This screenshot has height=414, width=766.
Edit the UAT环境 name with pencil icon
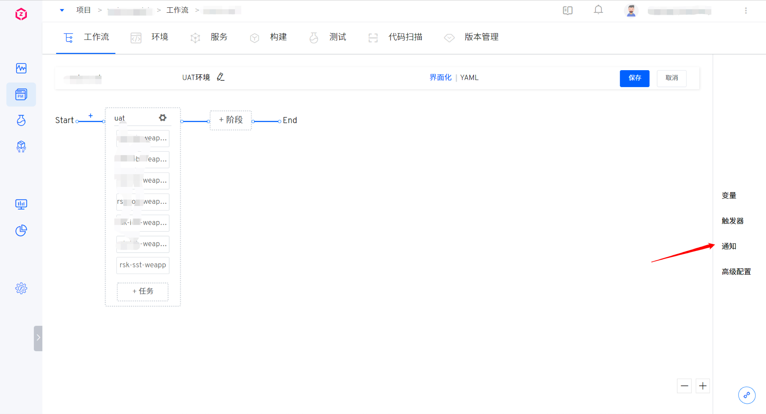click(221, 77)
